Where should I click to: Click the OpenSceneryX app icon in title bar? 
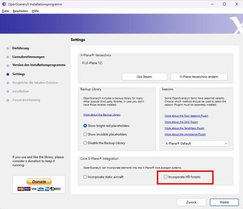pos(4,4)
